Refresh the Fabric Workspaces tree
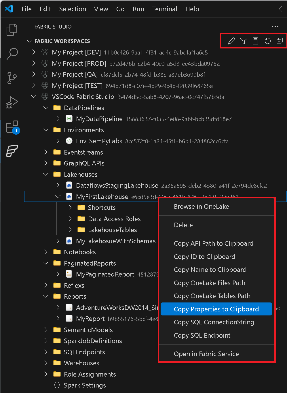This screenshot has height=393, width=287. coord(267,41)
